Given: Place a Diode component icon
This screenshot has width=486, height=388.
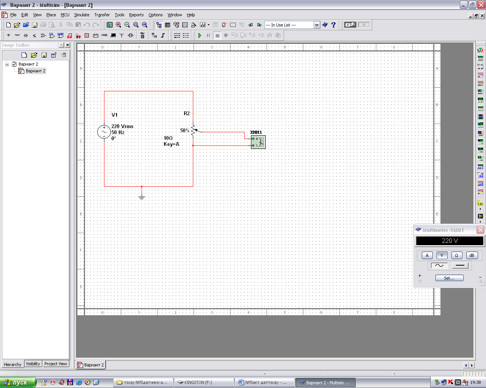Looking at the screenshot, I should click(x=26, y=36).
